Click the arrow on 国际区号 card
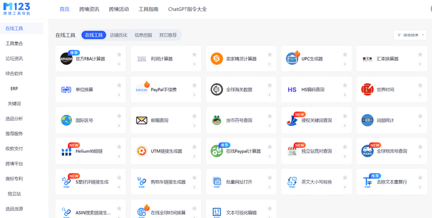The image size is (432, 218). (119, 125)
